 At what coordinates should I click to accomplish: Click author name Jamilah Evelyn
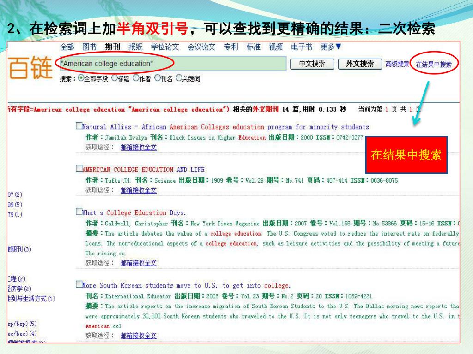point(126,137)
